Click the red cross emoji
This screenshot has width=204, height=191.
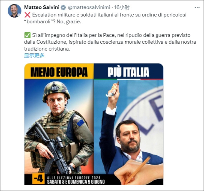(x=27, y=15)
